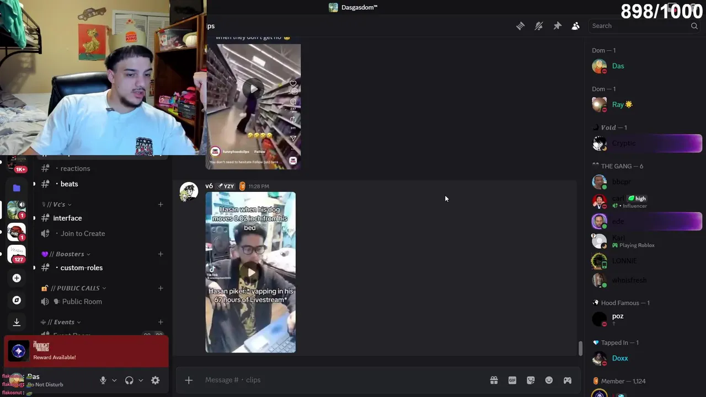Screen dimensions: 706x397
Task: Open pinned messages pin icon
Action: 557,26
